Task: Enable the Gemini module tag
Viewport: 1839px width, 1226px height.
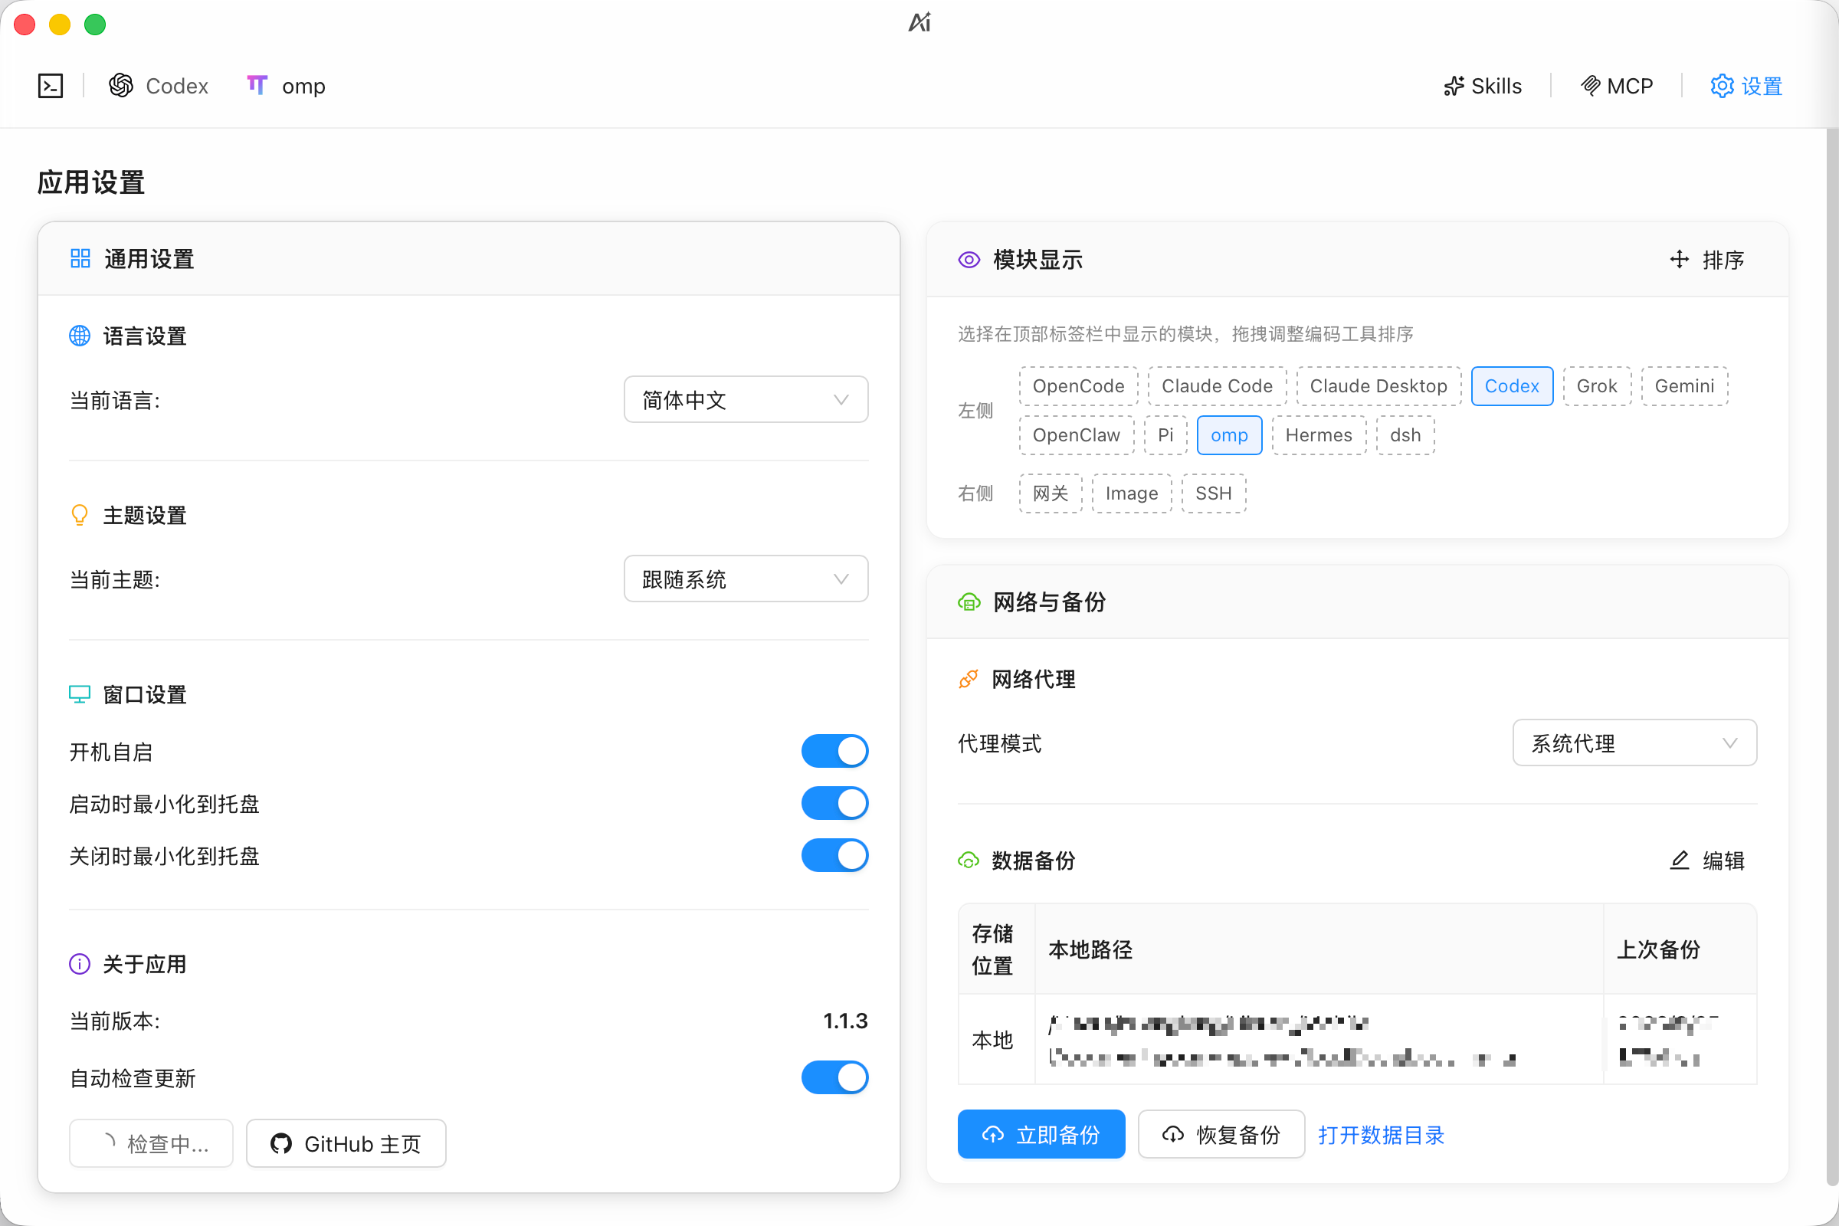Action: [x=1684, y=386]
